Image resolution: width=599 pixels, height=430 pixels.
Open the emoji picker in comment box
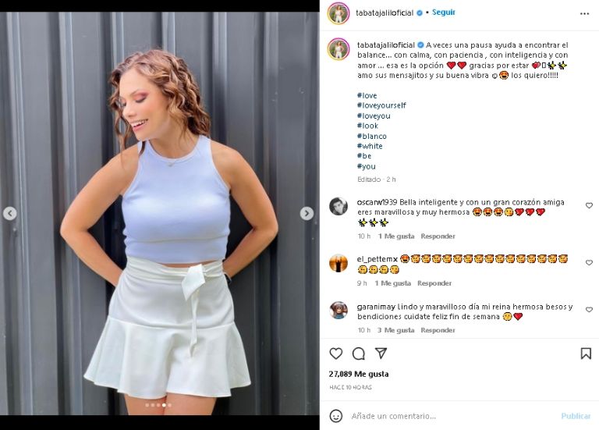(336, 416)
